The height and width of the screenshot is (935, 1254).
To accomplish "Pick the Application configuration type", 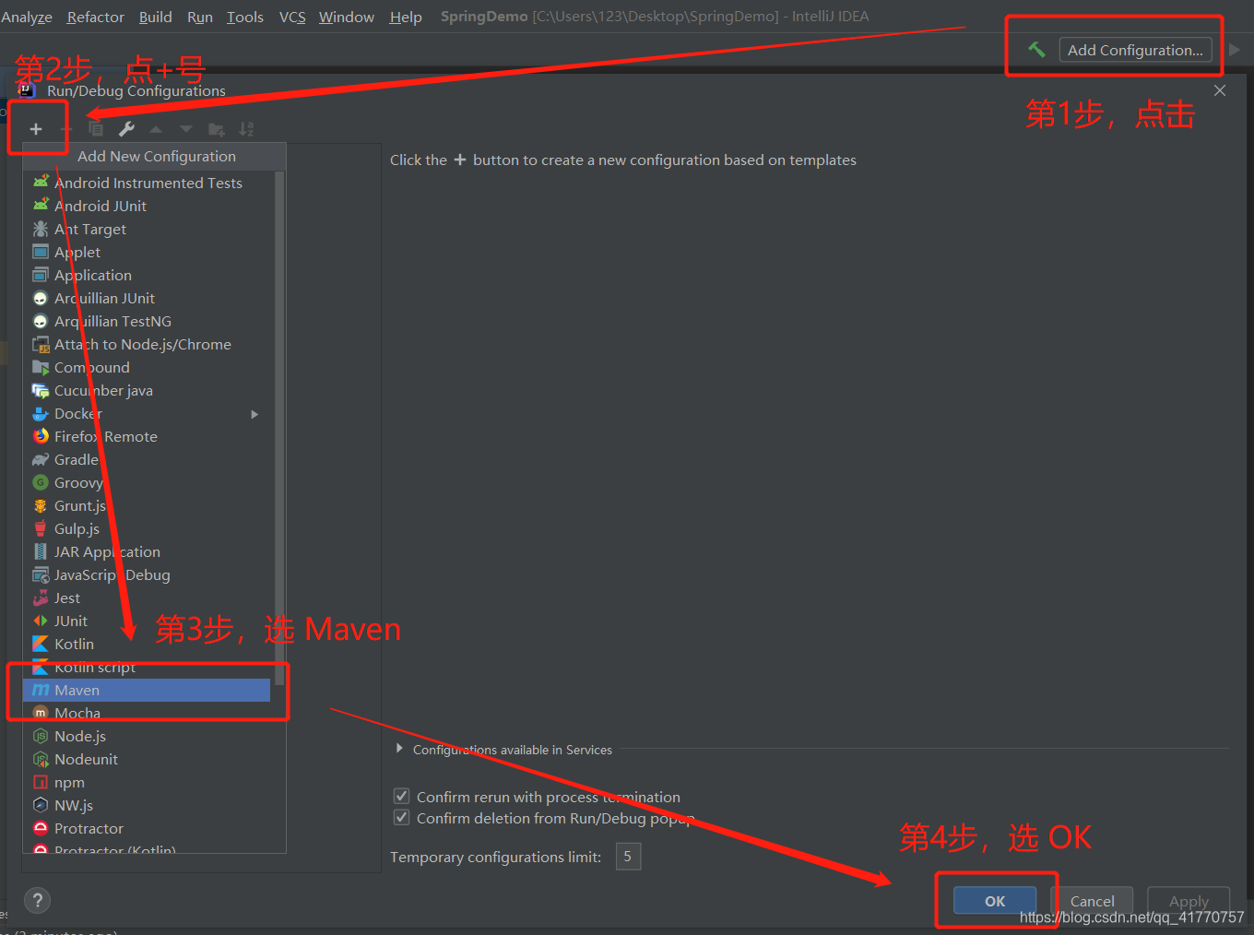I will point(148,275).
